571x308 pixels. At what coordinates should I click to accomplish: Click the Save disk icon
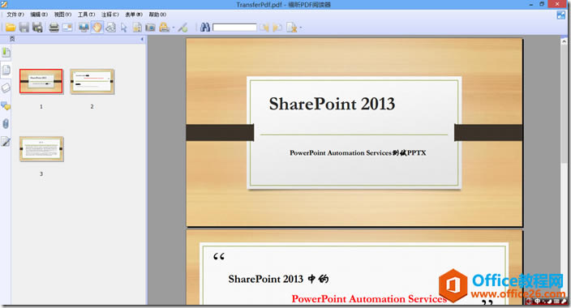click(24, 28)
